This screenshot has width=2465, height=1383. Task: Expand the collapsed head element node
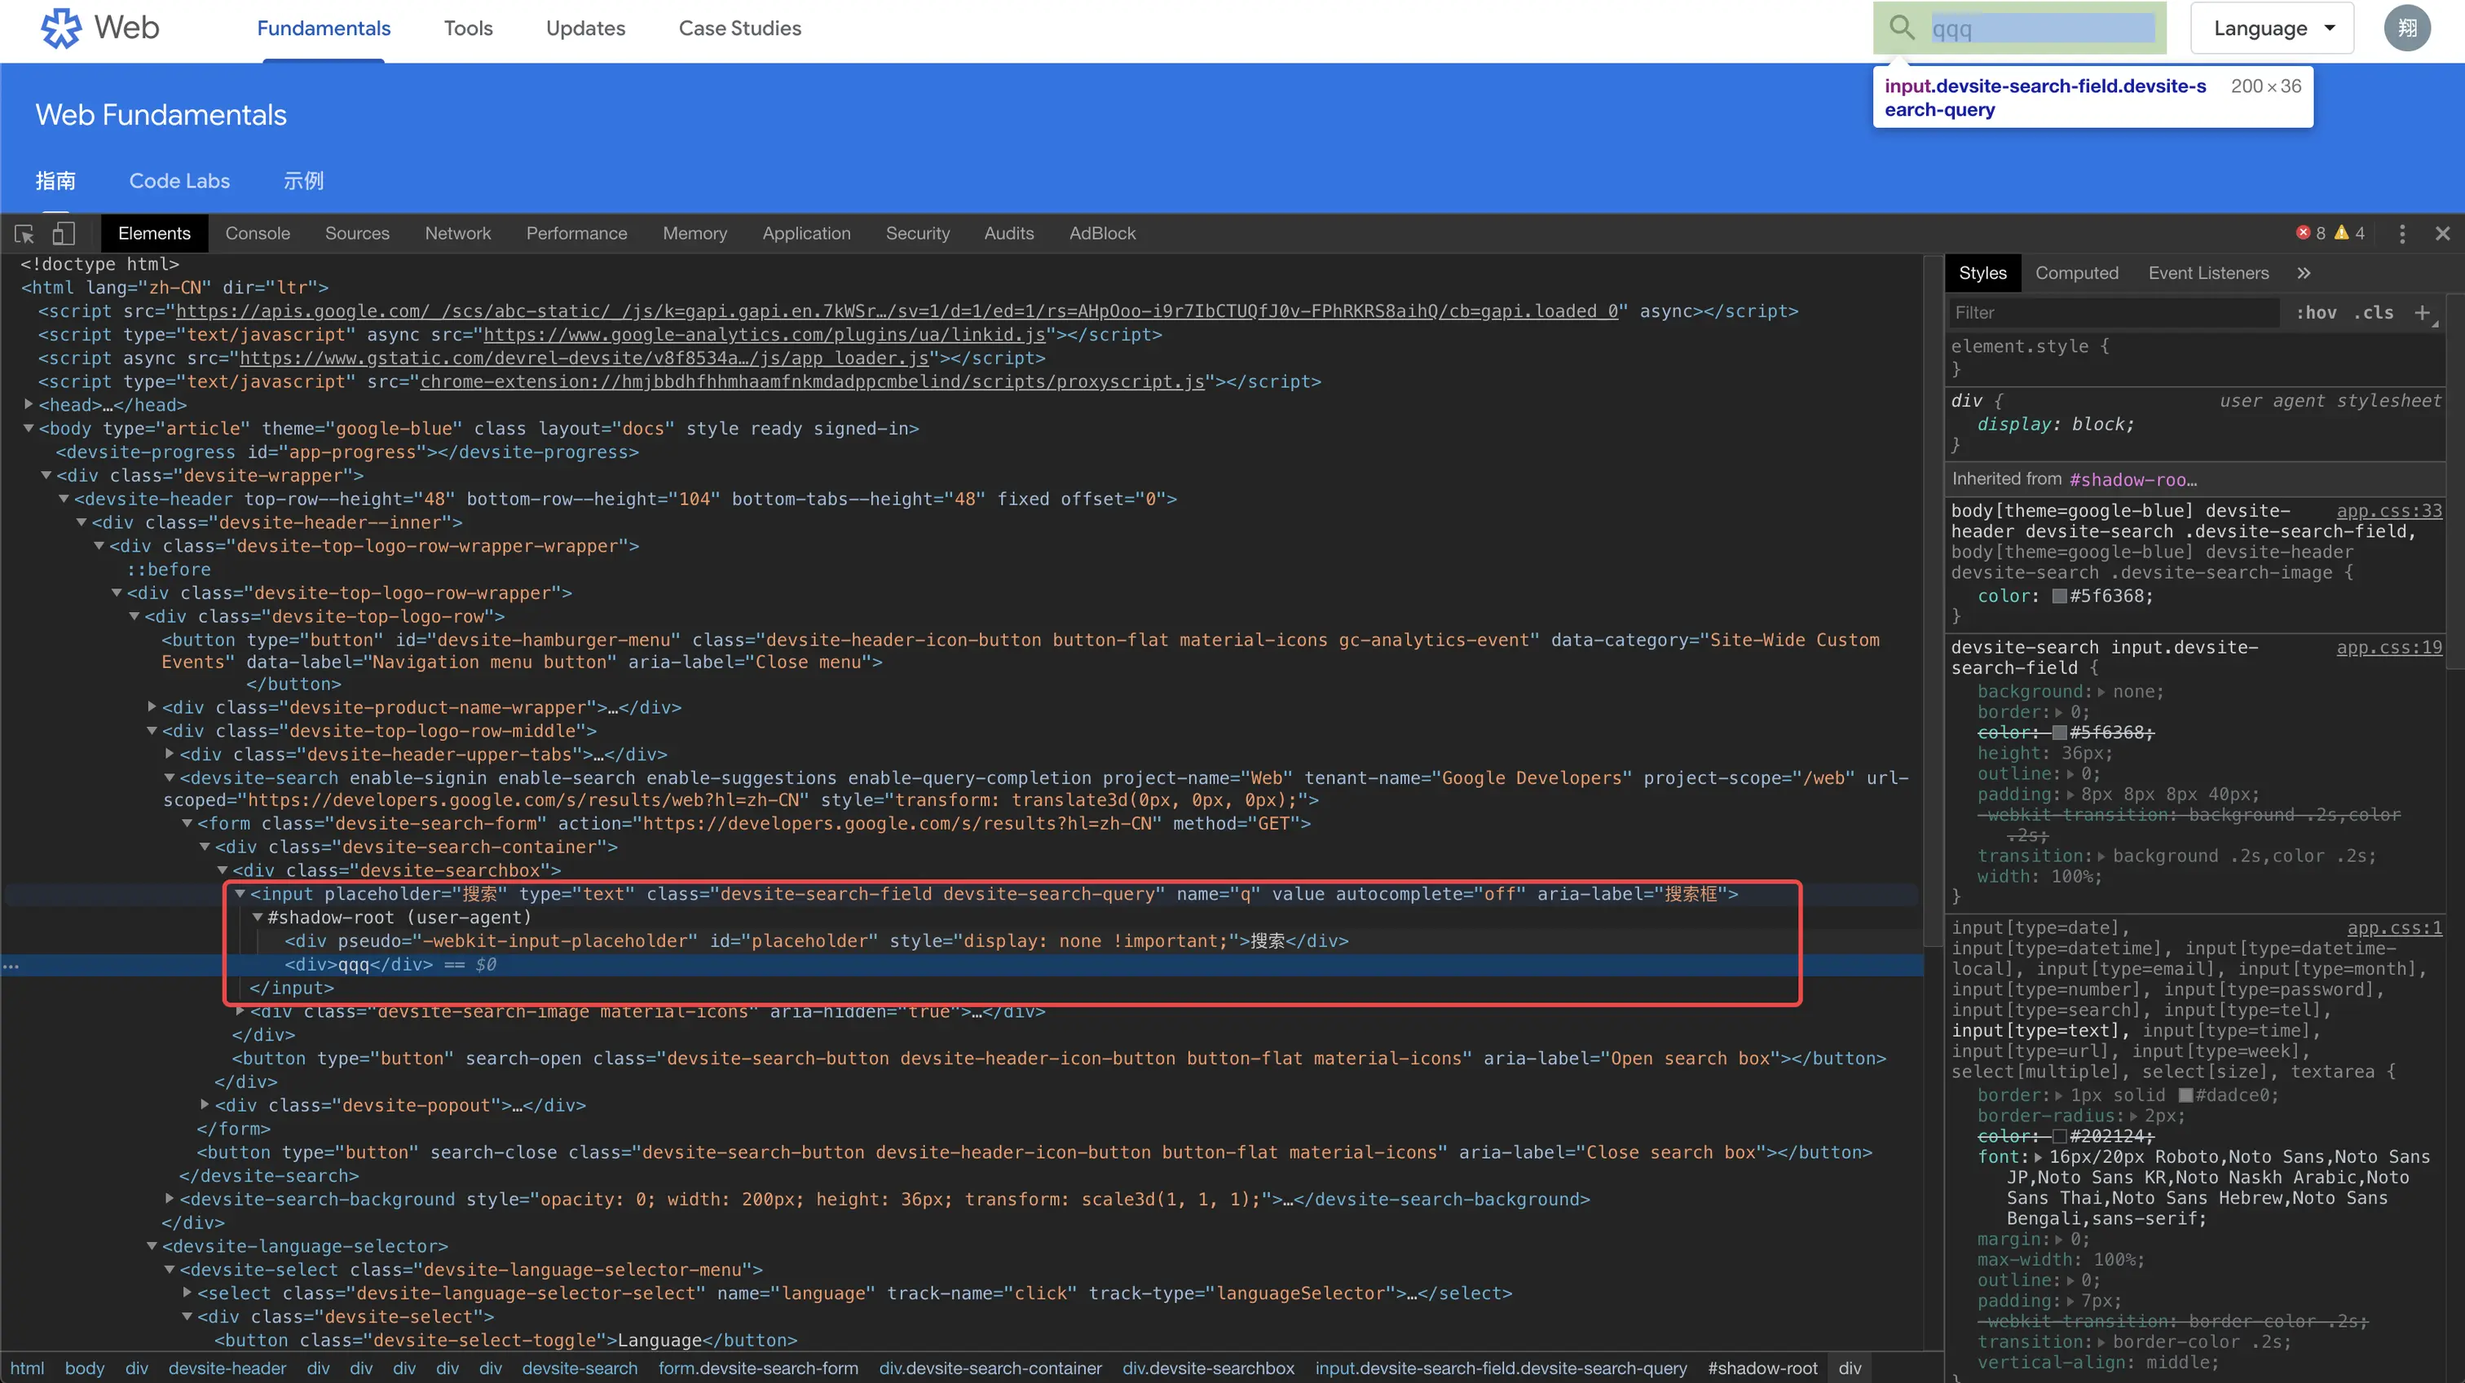(x=29, y=404)
